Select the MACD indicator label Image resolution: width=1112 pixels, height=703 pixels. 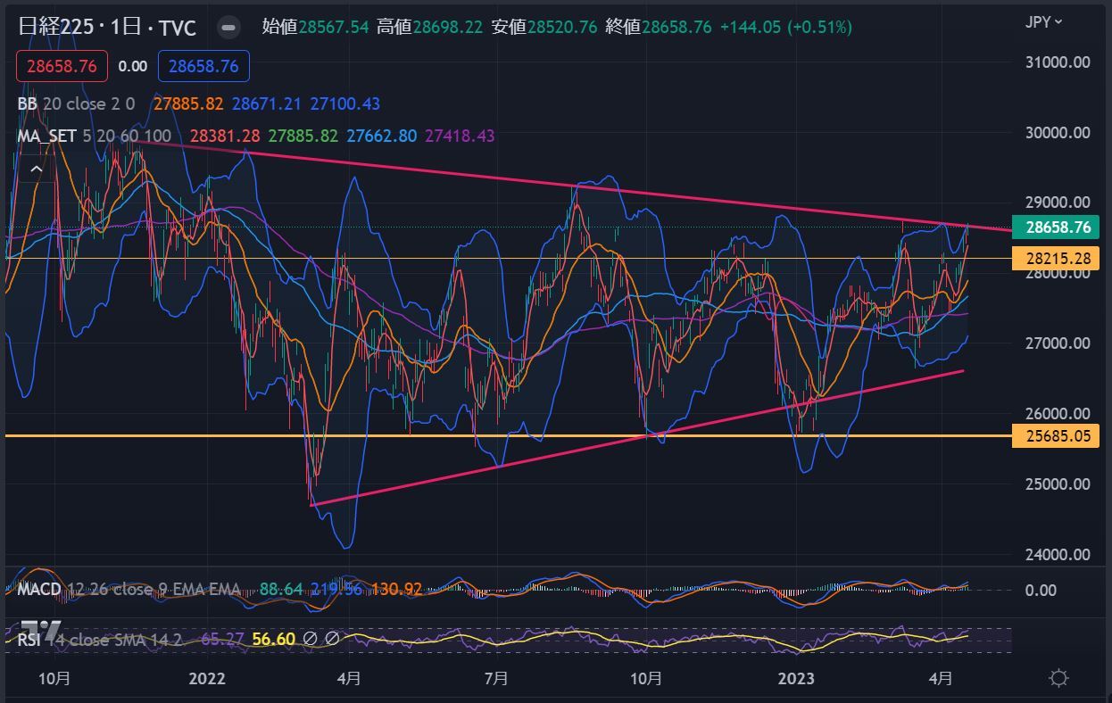(39, 589)
